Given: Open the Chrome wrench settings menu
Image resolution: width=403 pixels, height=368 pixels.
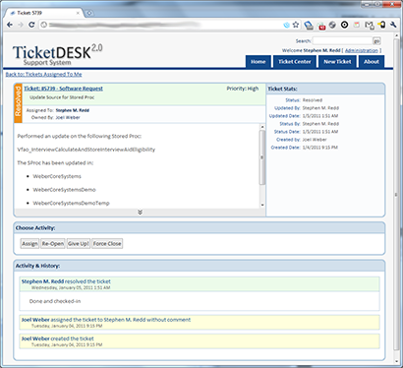Looking at the screenshot, I should pos(393,25).
